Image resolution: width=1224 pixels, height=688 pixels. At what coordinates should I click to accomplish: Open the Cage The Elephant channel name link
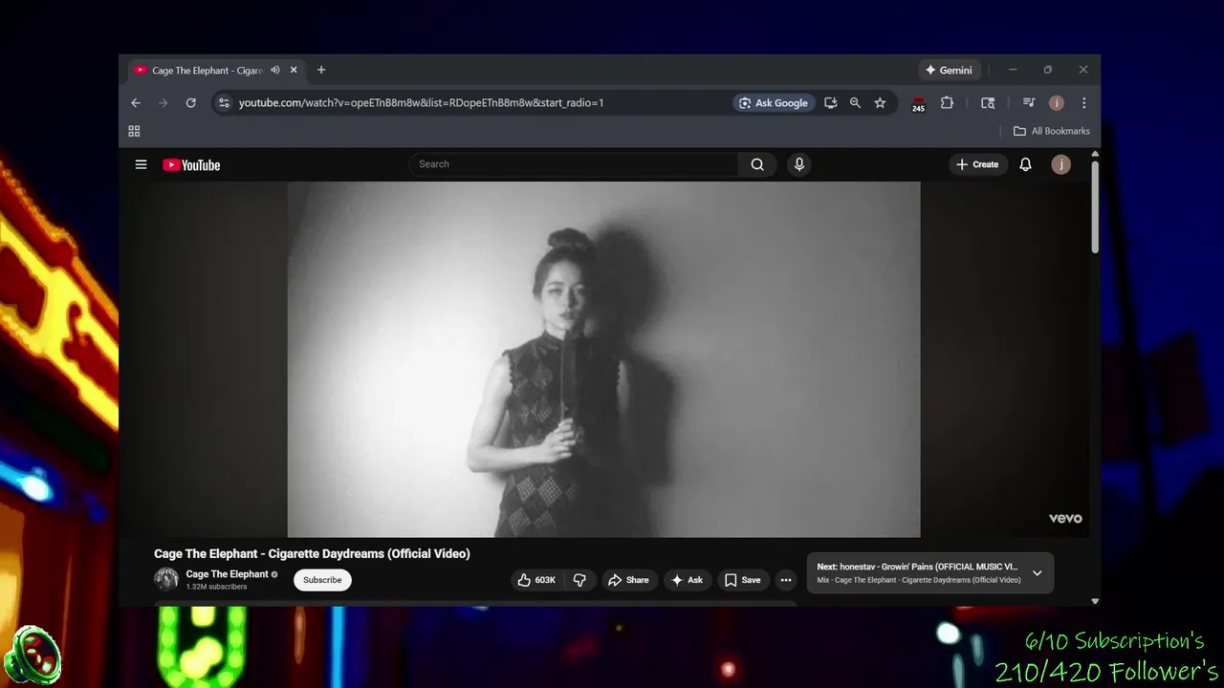click(x=227, y=574)
